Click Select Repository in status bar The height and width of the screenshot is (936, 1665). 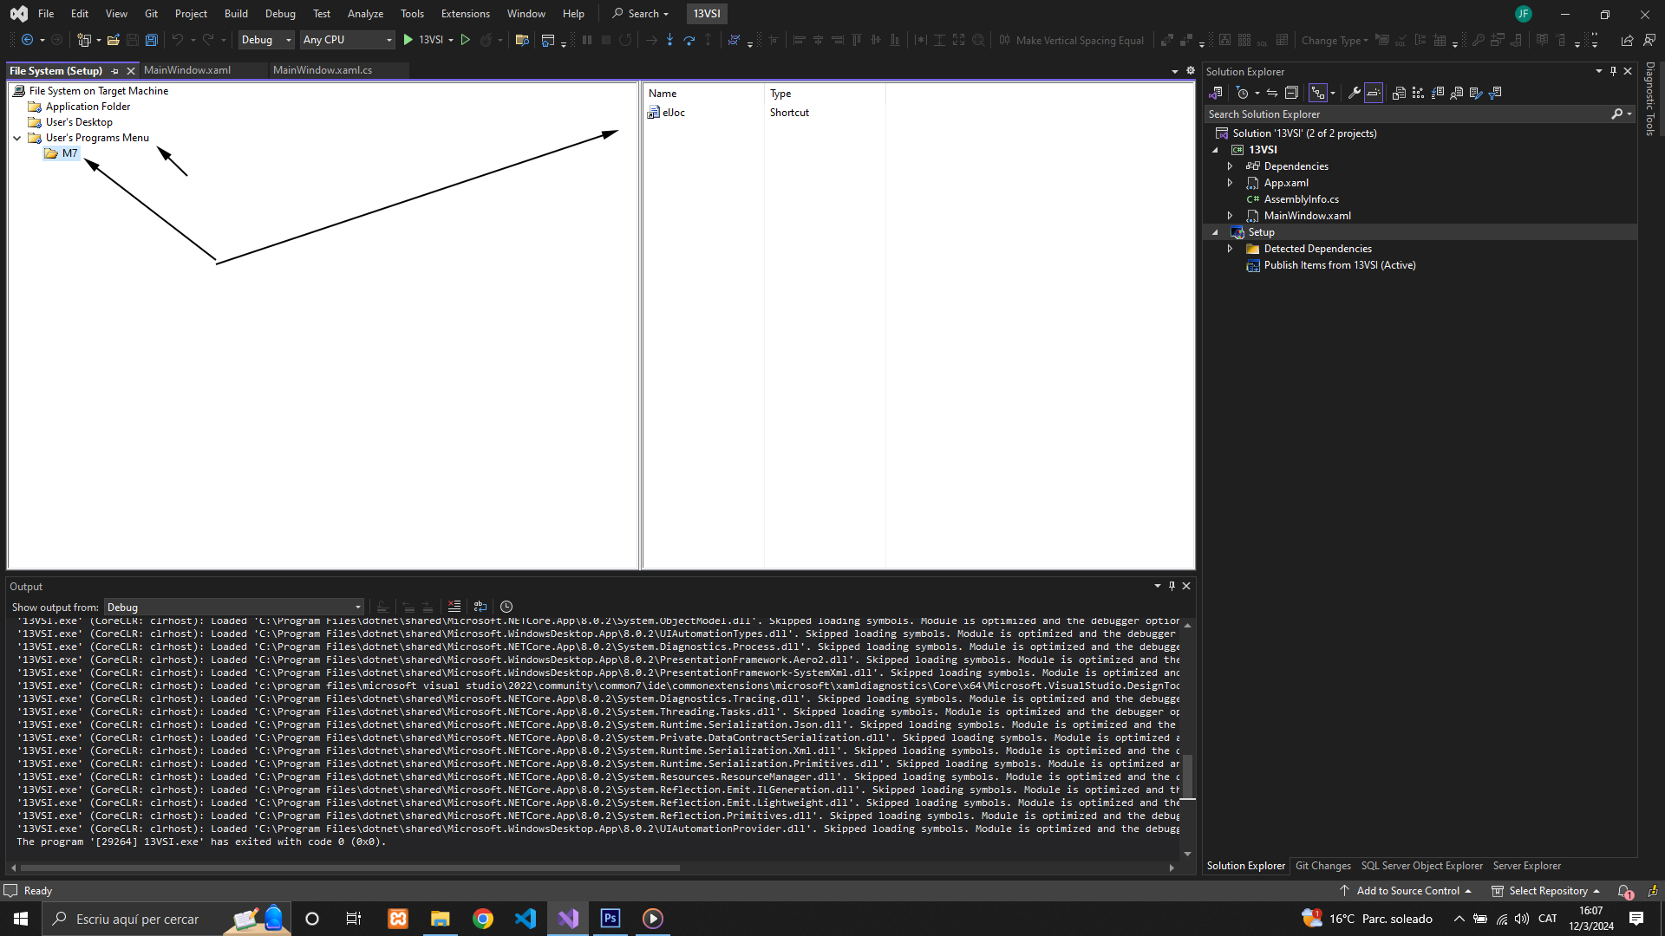(1547, 891)
